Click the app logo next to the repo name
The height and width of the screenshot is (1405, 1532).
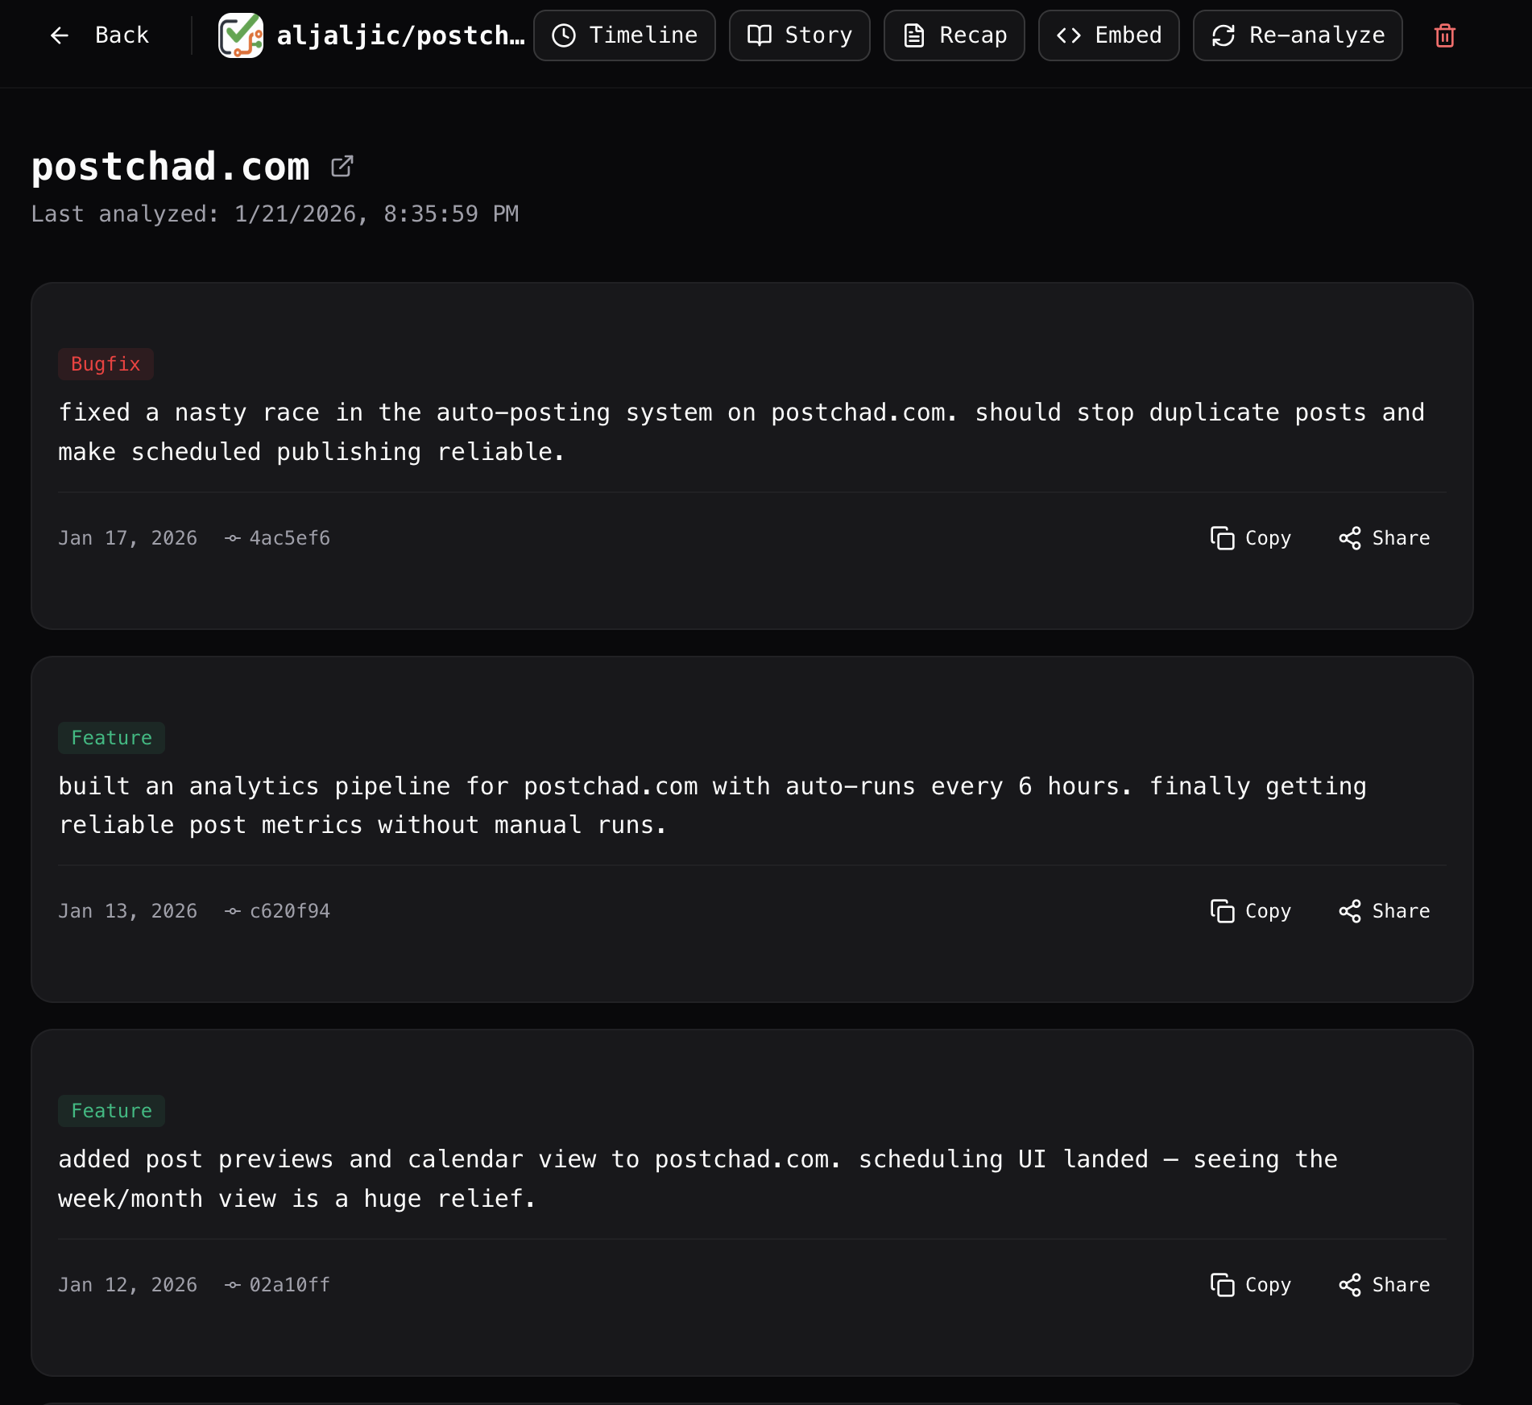point(240,35)
